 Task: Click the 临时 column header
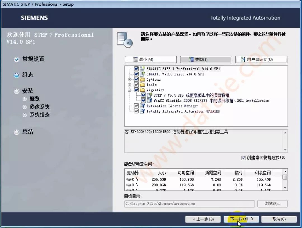point(238,173)
